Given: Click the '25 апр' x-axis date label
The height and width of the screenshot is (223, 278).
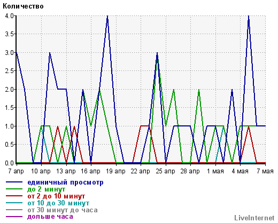Looking at the screenshot, I should pos(165,171).
